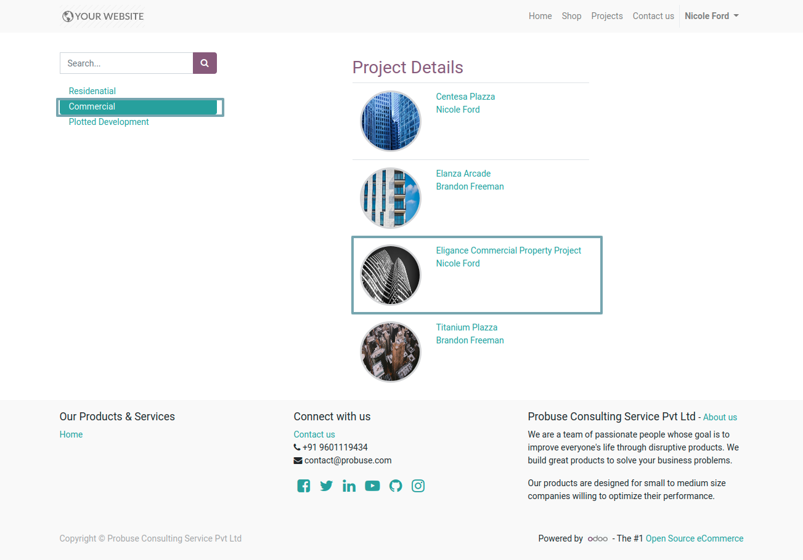Open the Instagram social icon
This screenshot has height=560, width=803.
point(418,486)
